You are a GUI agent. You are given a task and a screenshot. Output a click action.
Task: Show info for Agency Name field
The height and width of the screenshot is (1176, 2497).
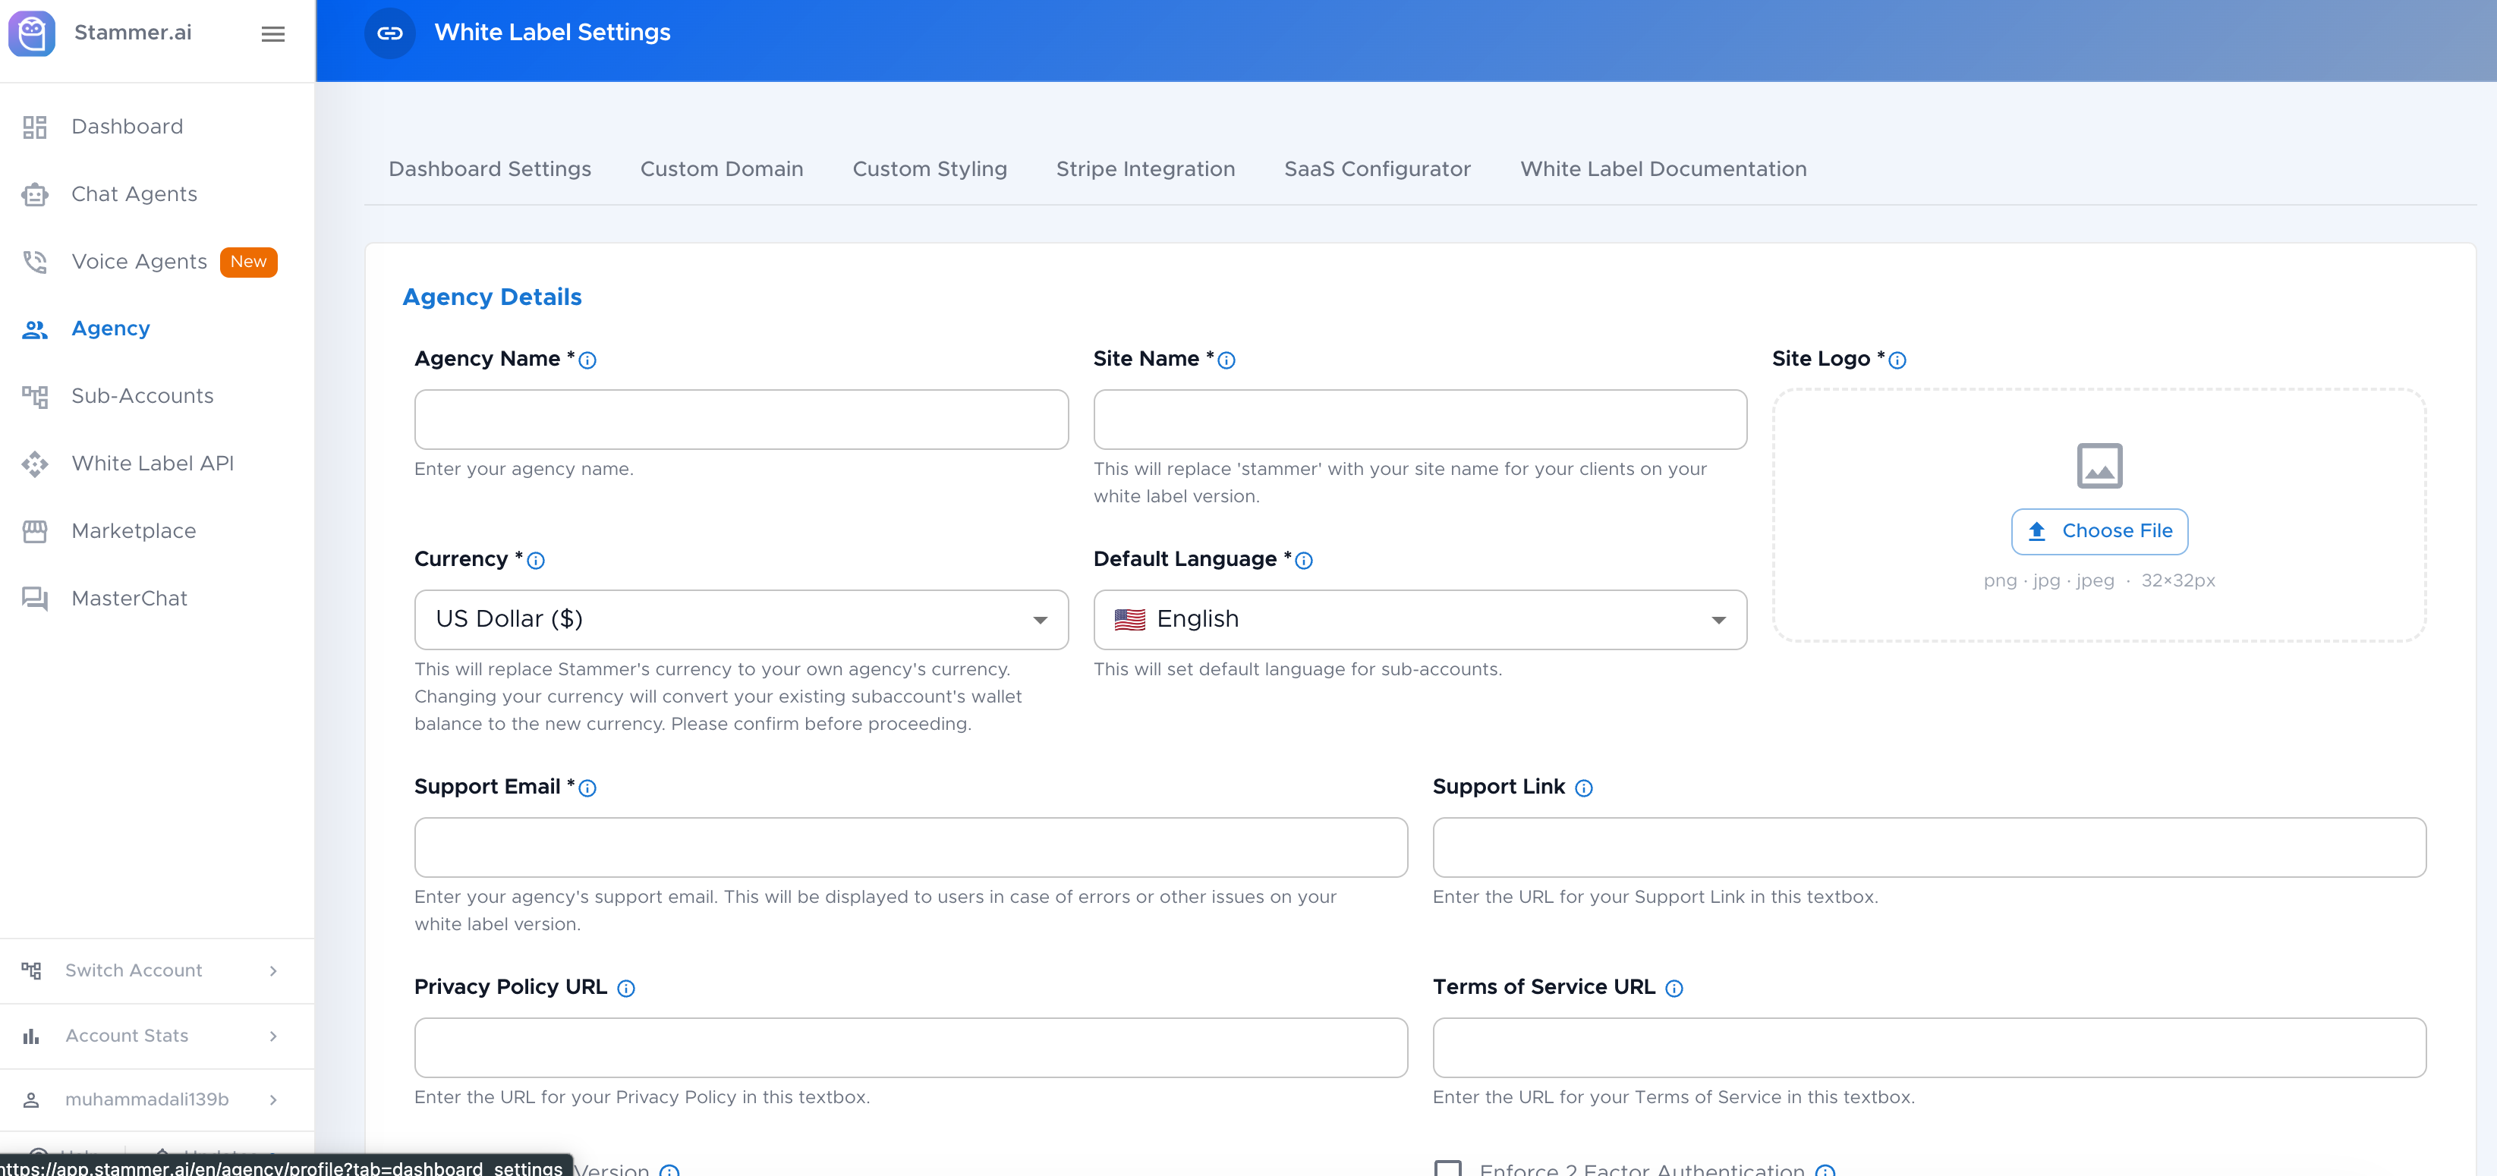pyautogui.click(x=587, y=360)
